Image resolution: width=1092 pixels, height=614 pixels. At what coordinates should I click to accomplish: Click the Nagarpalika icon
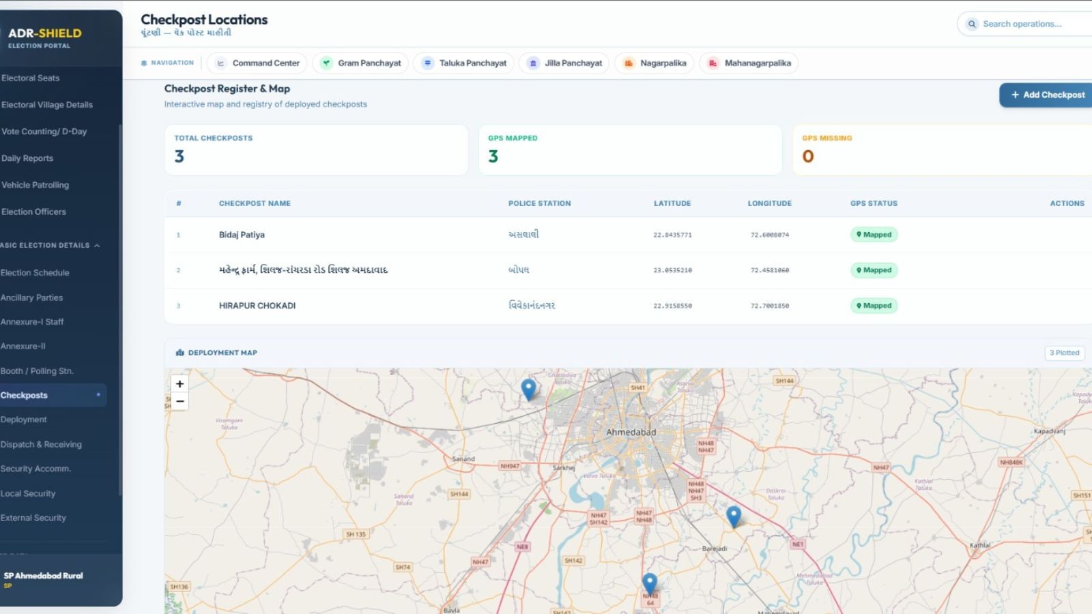point(629,63)
